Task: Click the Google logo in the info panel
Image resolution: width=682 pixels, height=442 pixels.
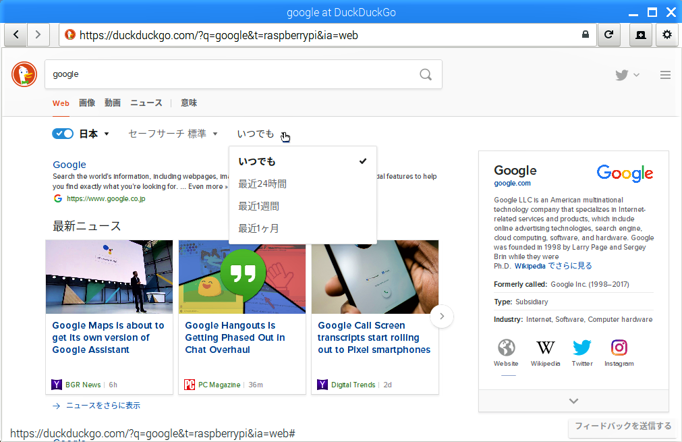Action: 625,173
